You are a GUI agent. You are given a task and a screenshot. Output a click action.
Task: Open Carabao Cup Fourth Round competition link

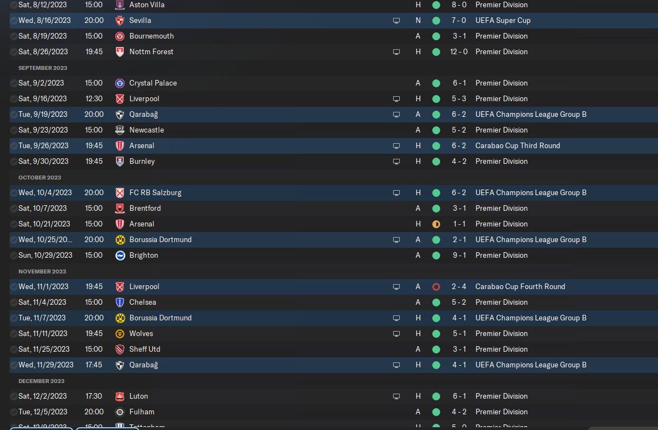tap(520, 287)
